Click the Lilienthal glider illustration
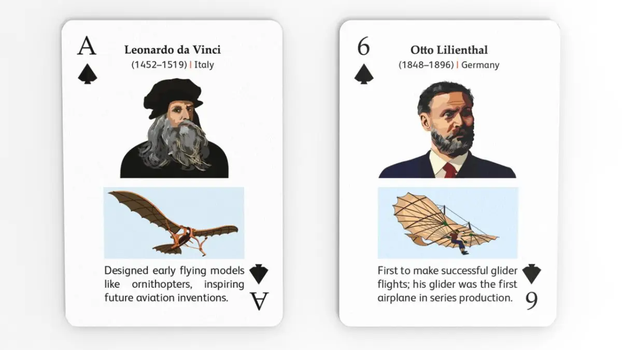The height and width of the screenshot is (350, 622). pyautogui.click(x=447, y=223)
